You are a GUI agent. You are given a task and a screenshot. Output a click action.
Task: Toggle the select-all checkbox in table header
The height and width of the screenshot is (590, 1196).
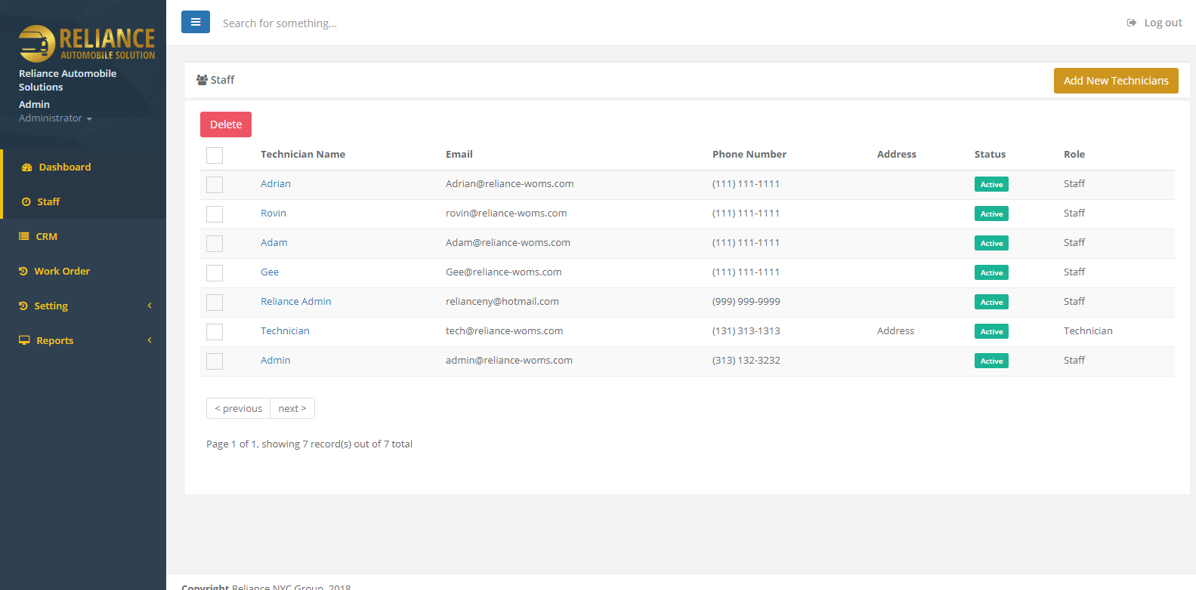[215, 155]
